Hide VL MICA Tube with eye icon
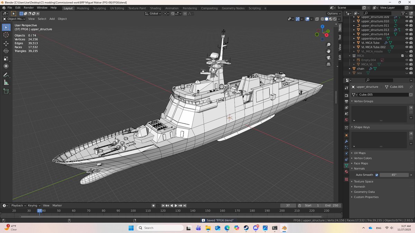 (x=407, y=43)
